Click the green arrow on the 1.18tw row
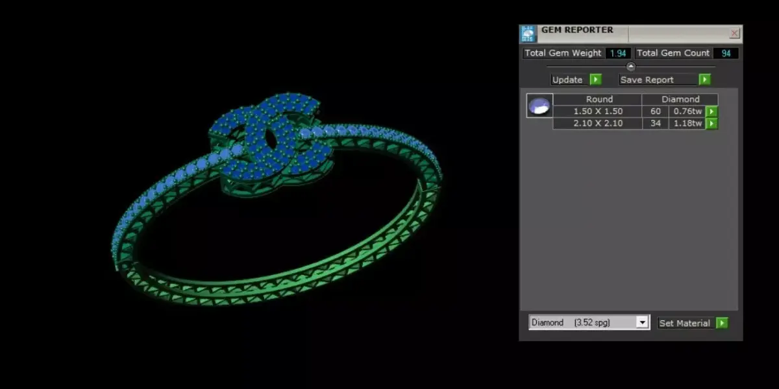 711,123
